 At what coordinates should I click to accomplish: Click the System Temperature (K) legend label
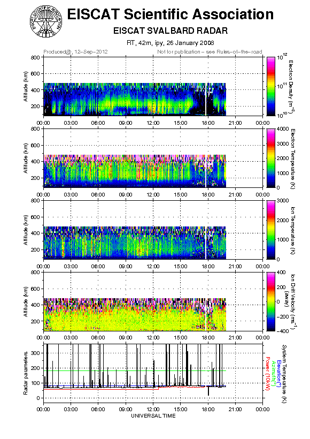[284, 374]
